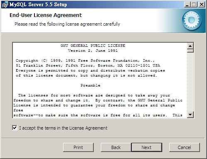Click the "MySQL Server 5.5 Setup" title bar text
The height and width of the screenshot is (159, 207).
38,5
